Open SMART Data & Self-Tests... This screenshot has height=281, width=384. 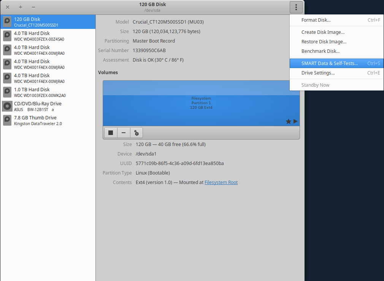[329, 64]
